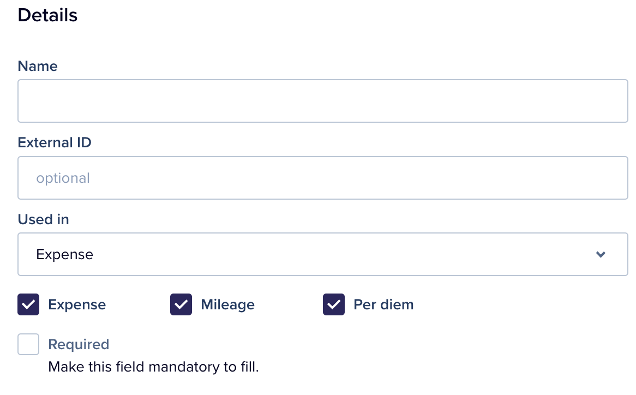The width and height of the screenshot is (636, 395).
Task: Click the Required label text
Action: click(x=79, y=344)
